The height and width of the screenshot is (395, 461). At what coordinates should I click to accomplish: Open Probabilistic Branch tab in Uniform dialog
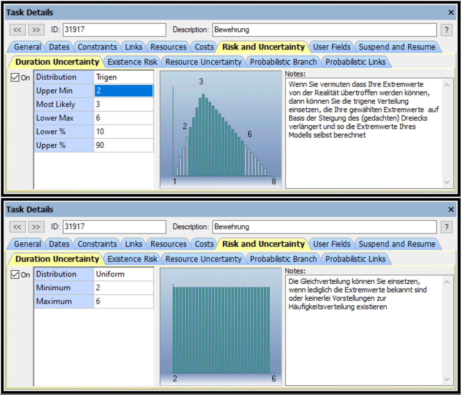(283, 259)
